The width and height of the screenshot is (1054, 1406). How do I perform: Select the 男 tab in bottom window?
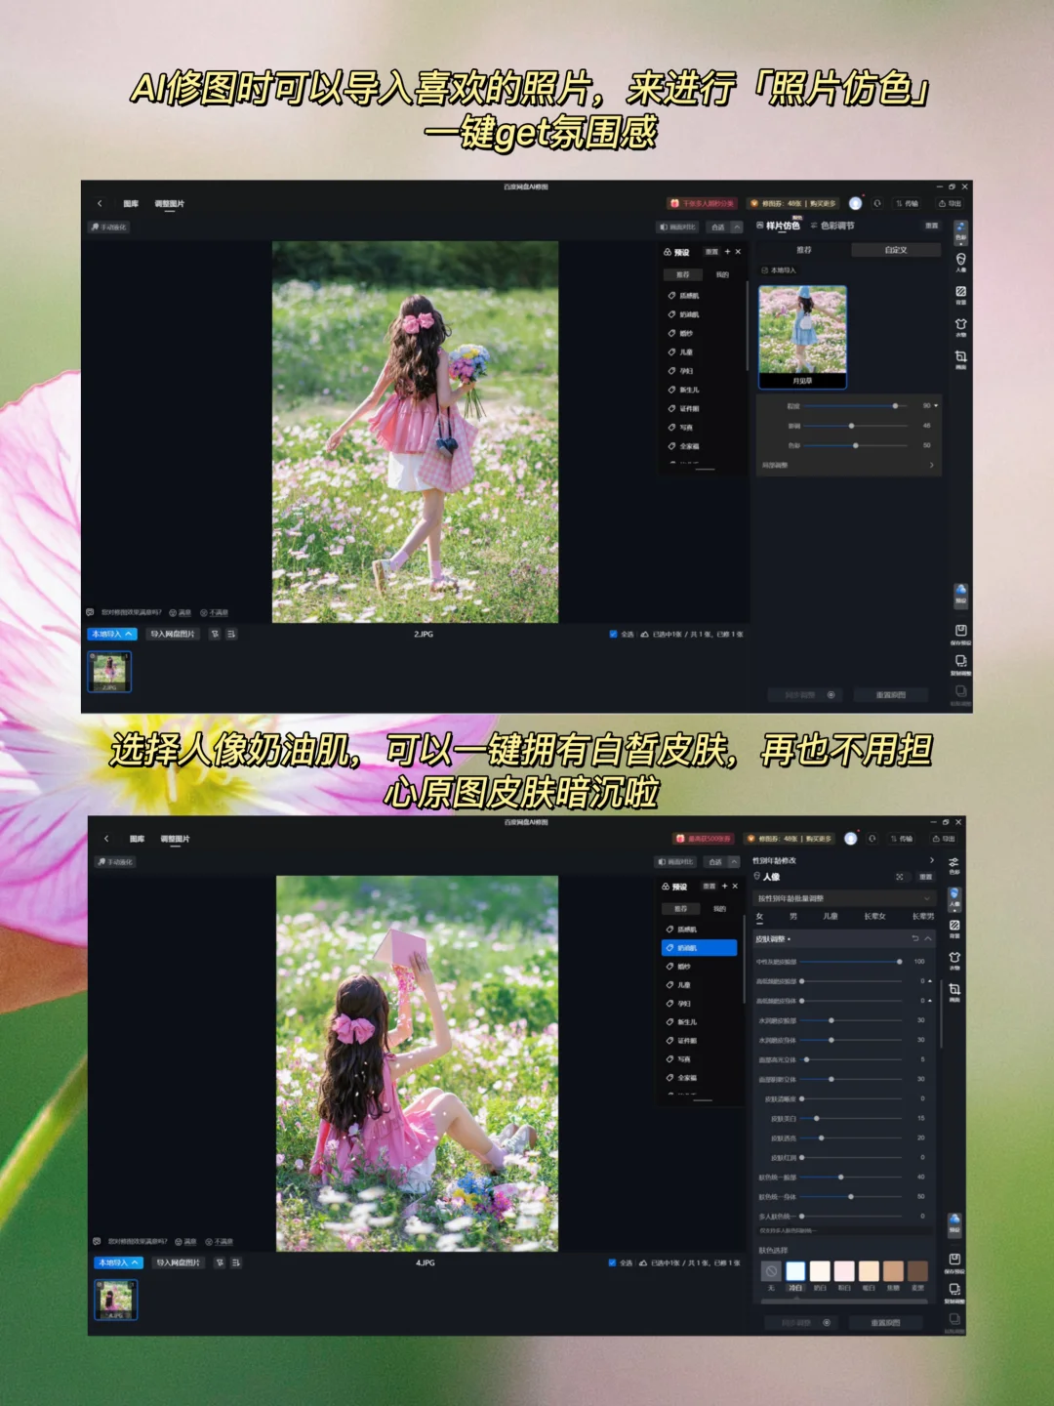(x=793, y=916)
